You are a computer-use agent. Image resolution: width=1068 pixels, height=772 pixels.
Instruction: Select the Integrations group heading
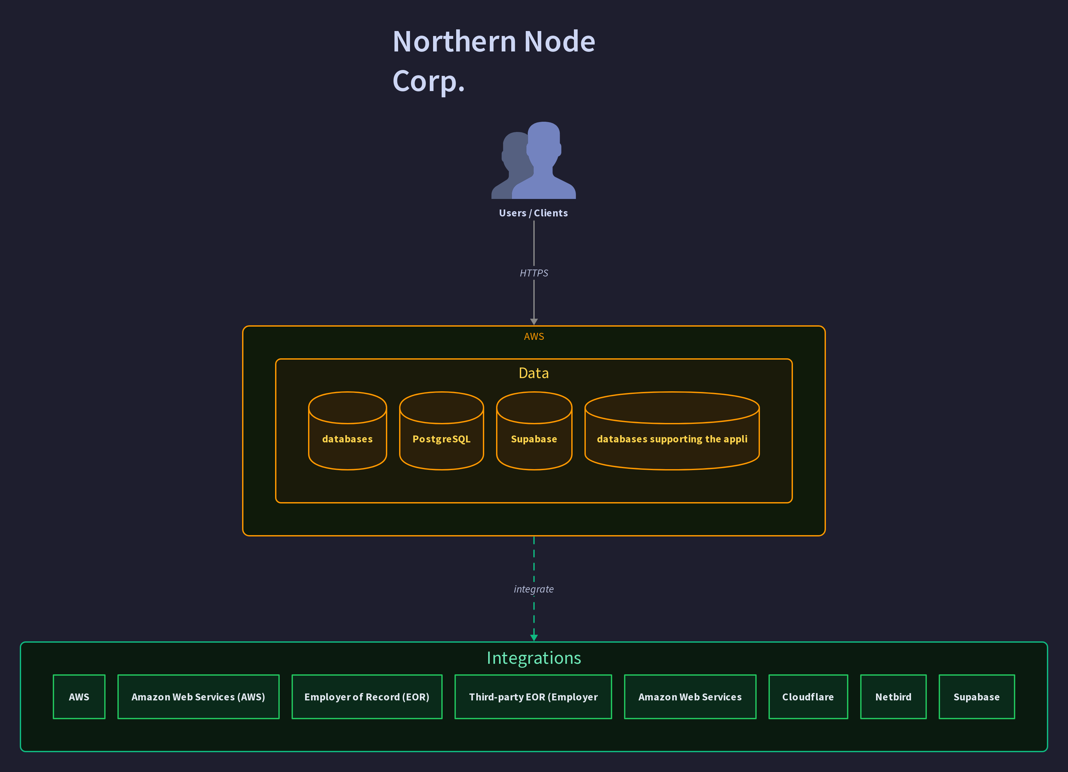534,658
